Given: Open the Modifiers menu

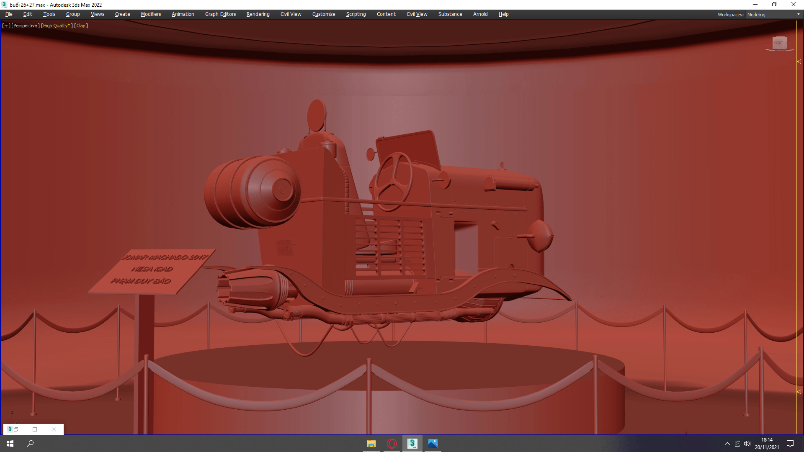Looking at the screenshot, I should click(151, 14).
